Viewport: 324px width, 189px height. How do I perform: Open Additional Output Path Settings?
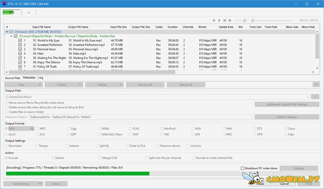pos(287,105)
